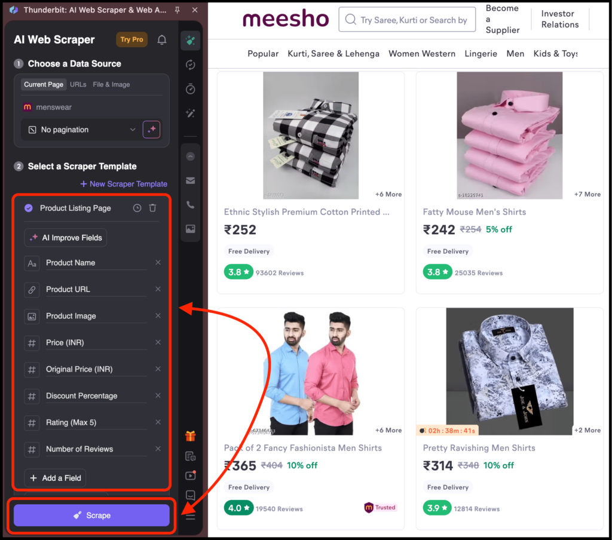The image size is (612, 540).
Task: Select Men in the Meesho navigation
Action: (x=515, y=53)
